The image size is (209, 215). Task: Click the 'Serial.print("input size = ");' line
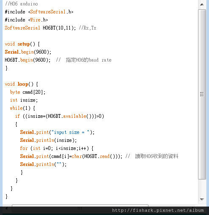57,132
